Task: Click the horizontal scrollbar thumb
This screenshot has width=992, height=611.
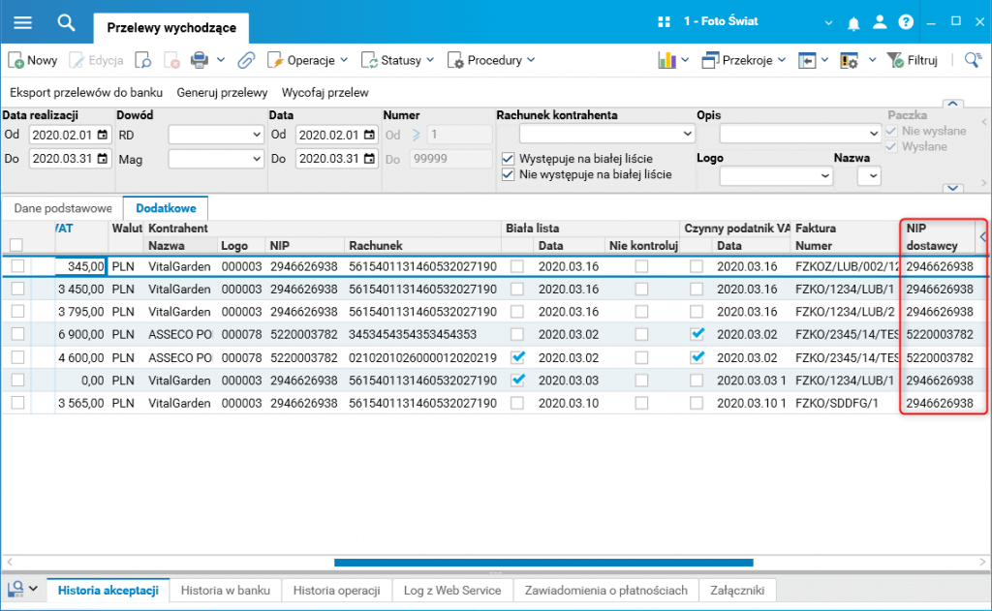Action: point(543,563)
